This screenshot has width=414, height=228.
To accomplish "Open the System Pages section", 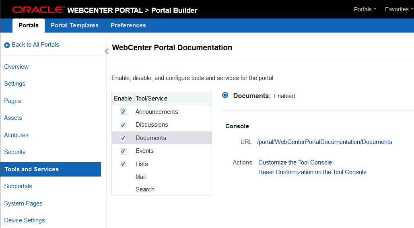I will [23, 203].
